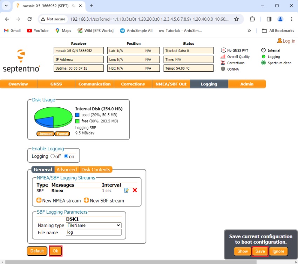
Task: Click the disk usage pie chart
Action: [x=53, y=117]
